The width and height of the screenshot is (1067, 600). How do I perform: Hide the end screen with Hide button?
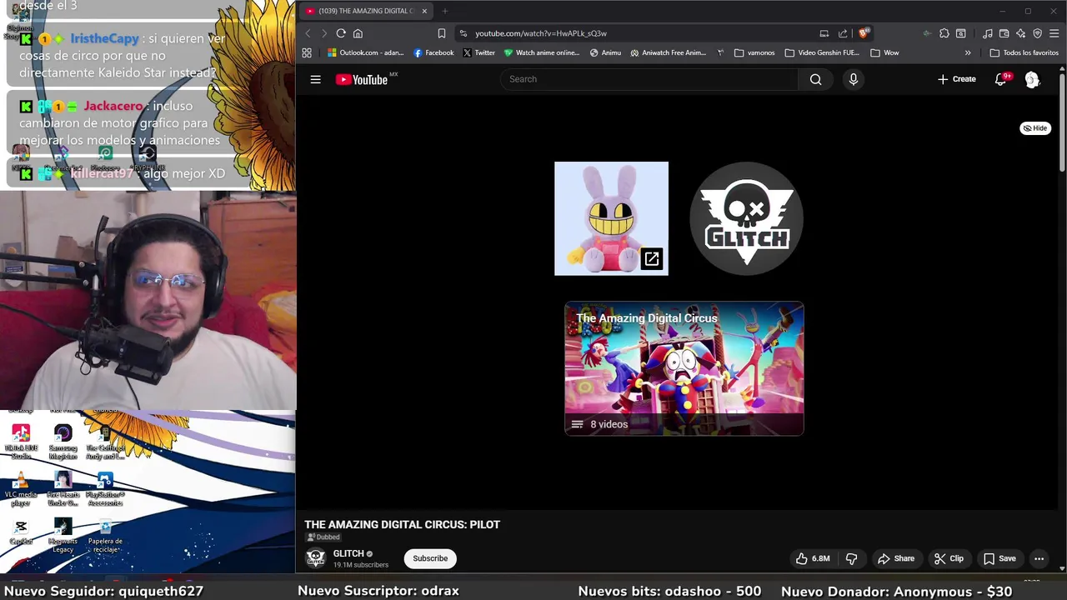[1035, 128]
